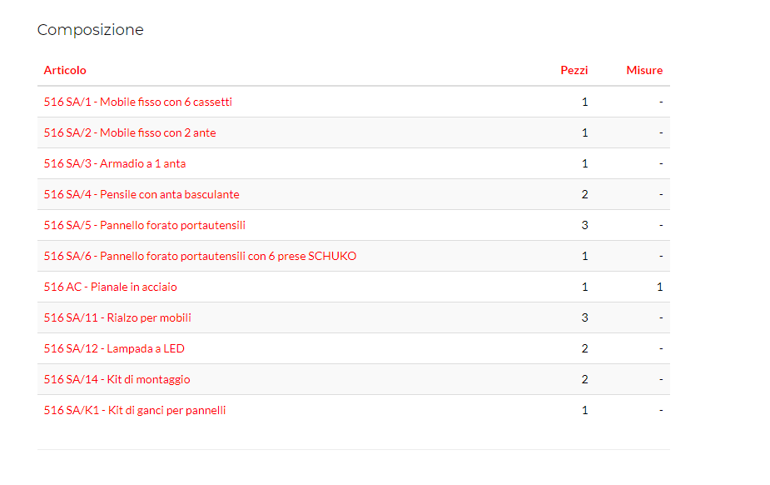Select 516 SA/3 Armadio a 1 anta link

click(115, 163)
